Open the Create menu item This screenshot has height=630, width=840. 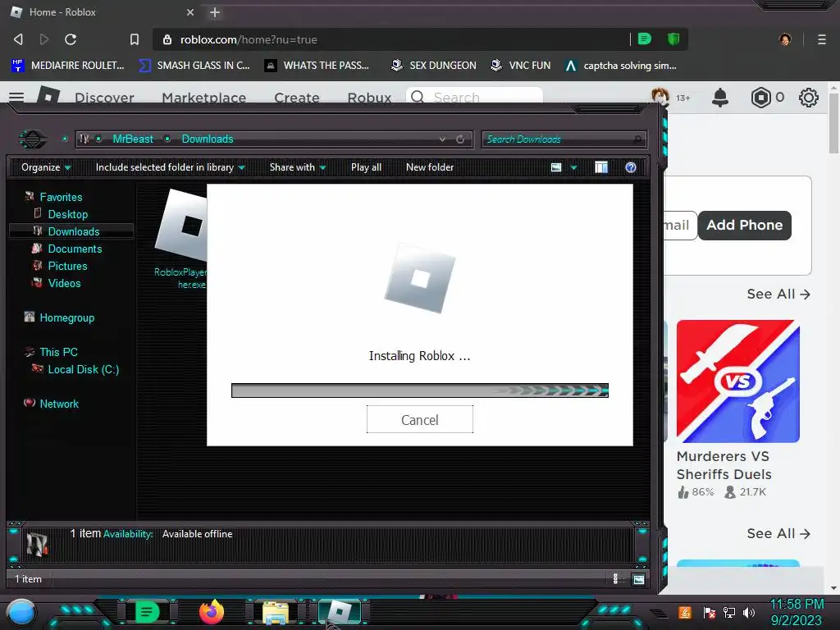click(297, 98)
